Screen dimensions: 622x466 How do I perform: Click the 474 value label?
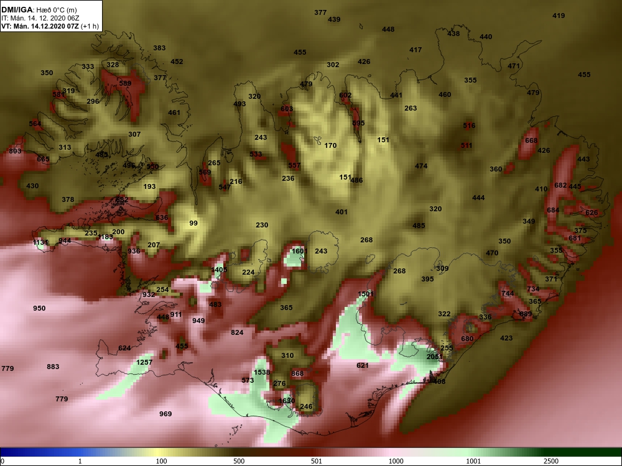(421, 166)
